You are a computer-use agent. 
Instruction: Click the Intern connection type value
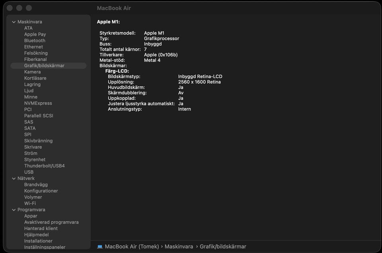pyautogui.click(x=184, y=109)
